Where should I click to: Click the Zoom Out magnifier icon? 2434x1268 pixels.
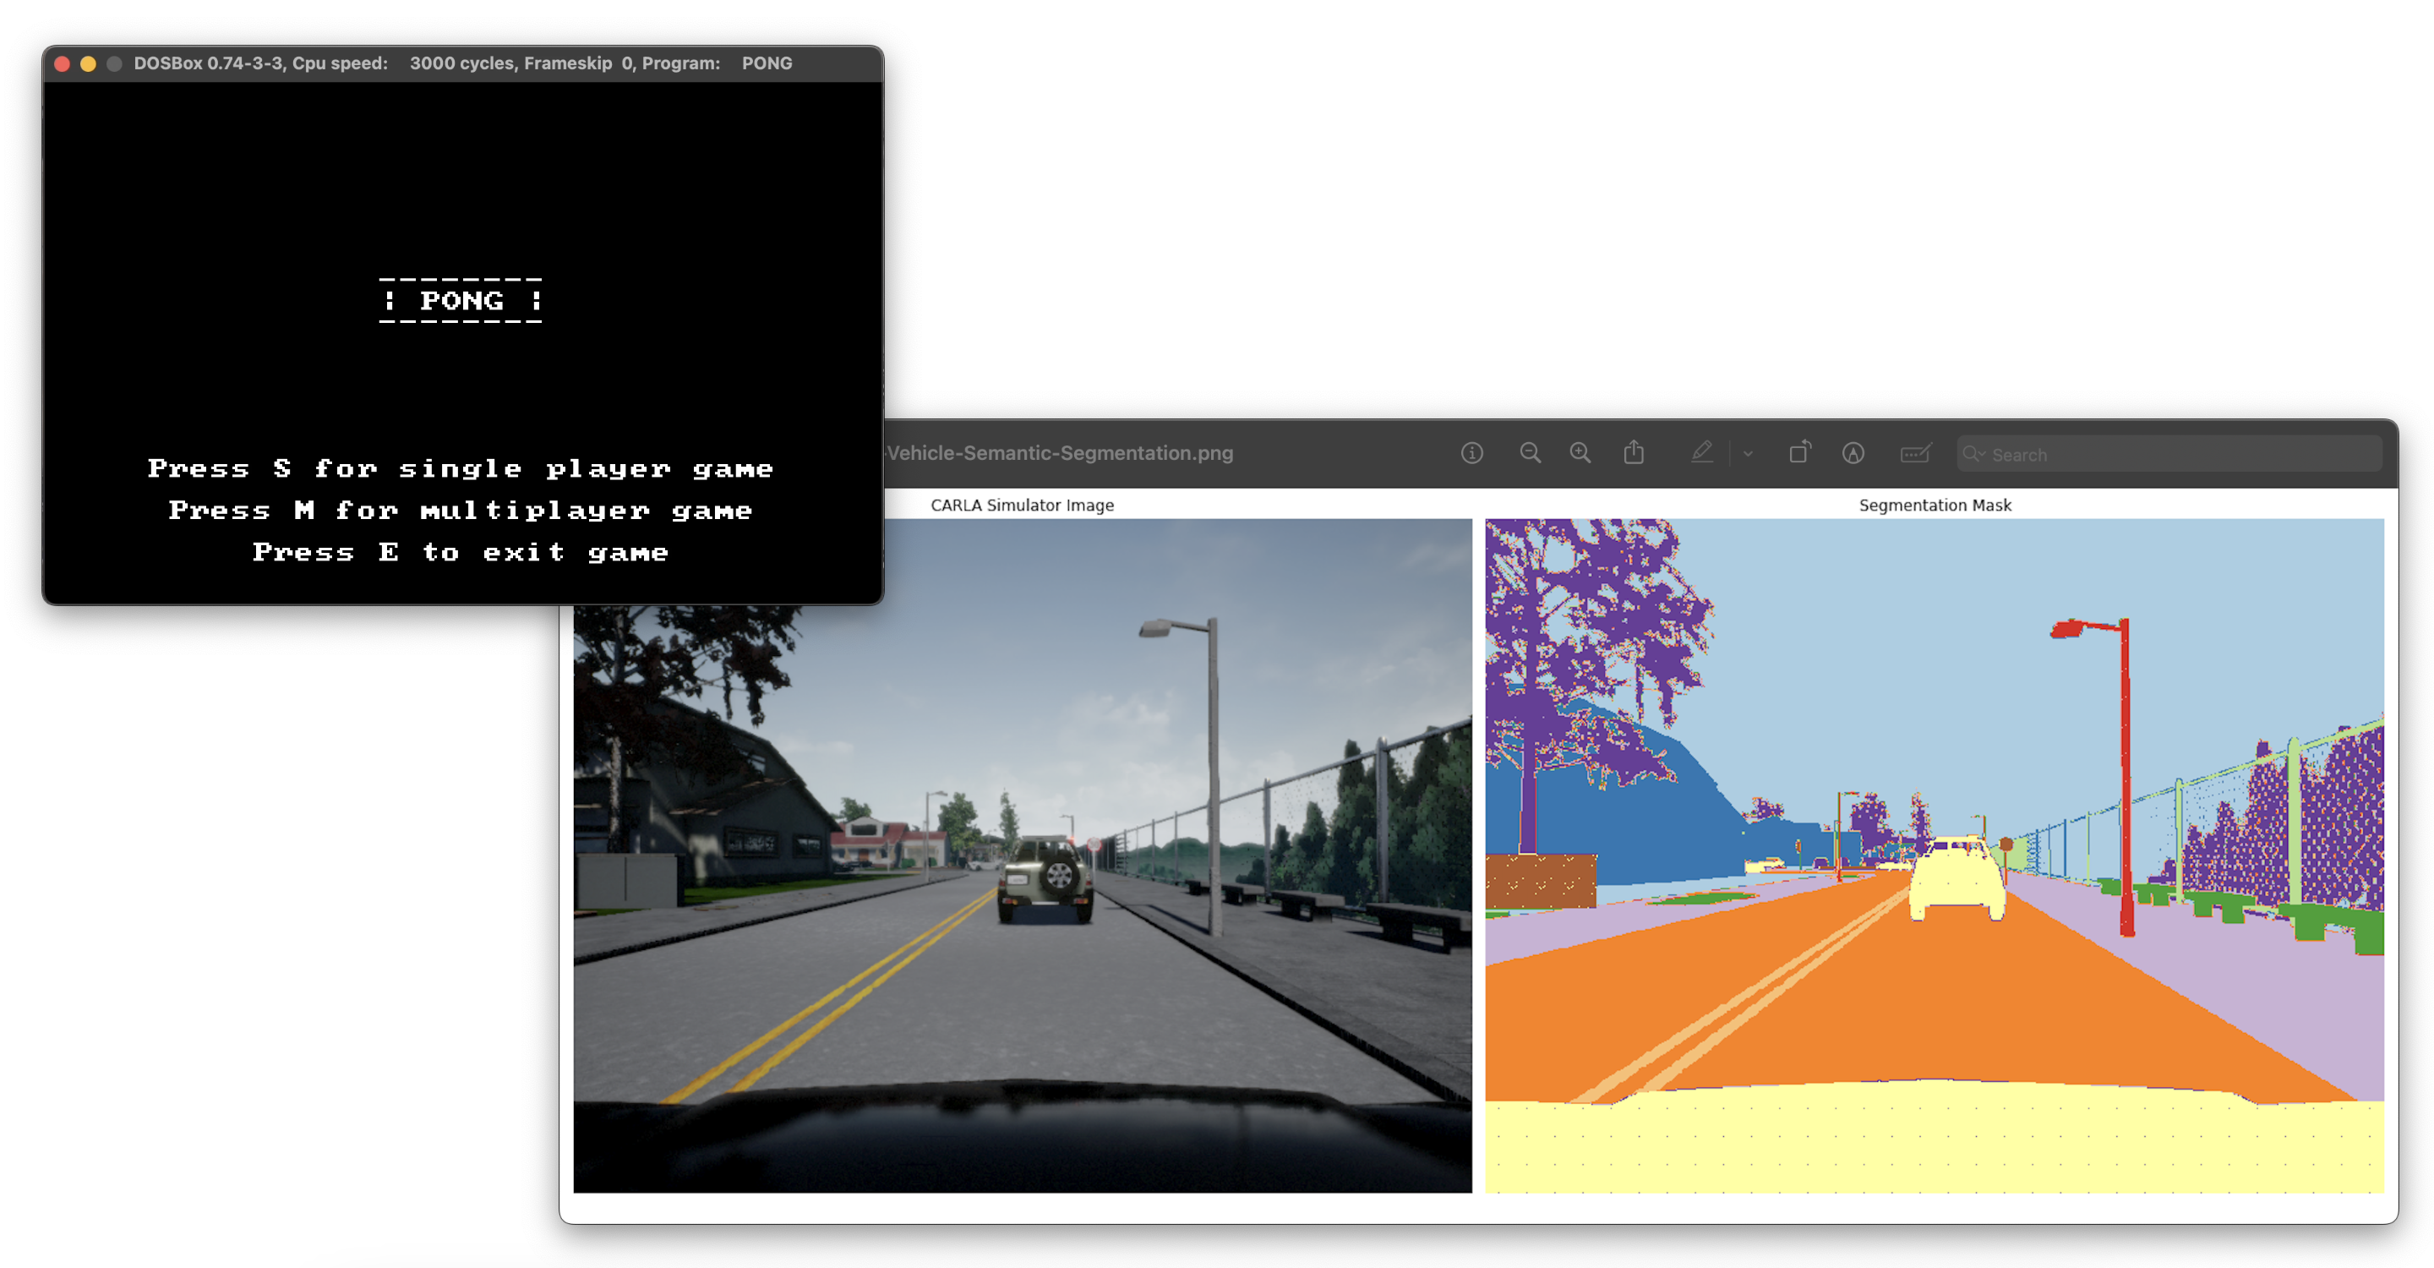(1530, 454)
